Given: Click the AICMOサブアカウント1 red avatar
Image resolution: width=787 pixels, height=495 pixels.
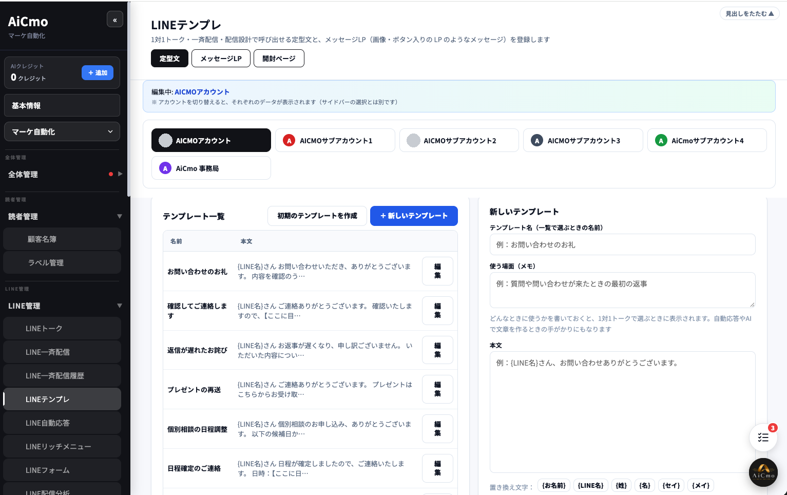Looking at the screenshot, I should [x=289, y=141].
